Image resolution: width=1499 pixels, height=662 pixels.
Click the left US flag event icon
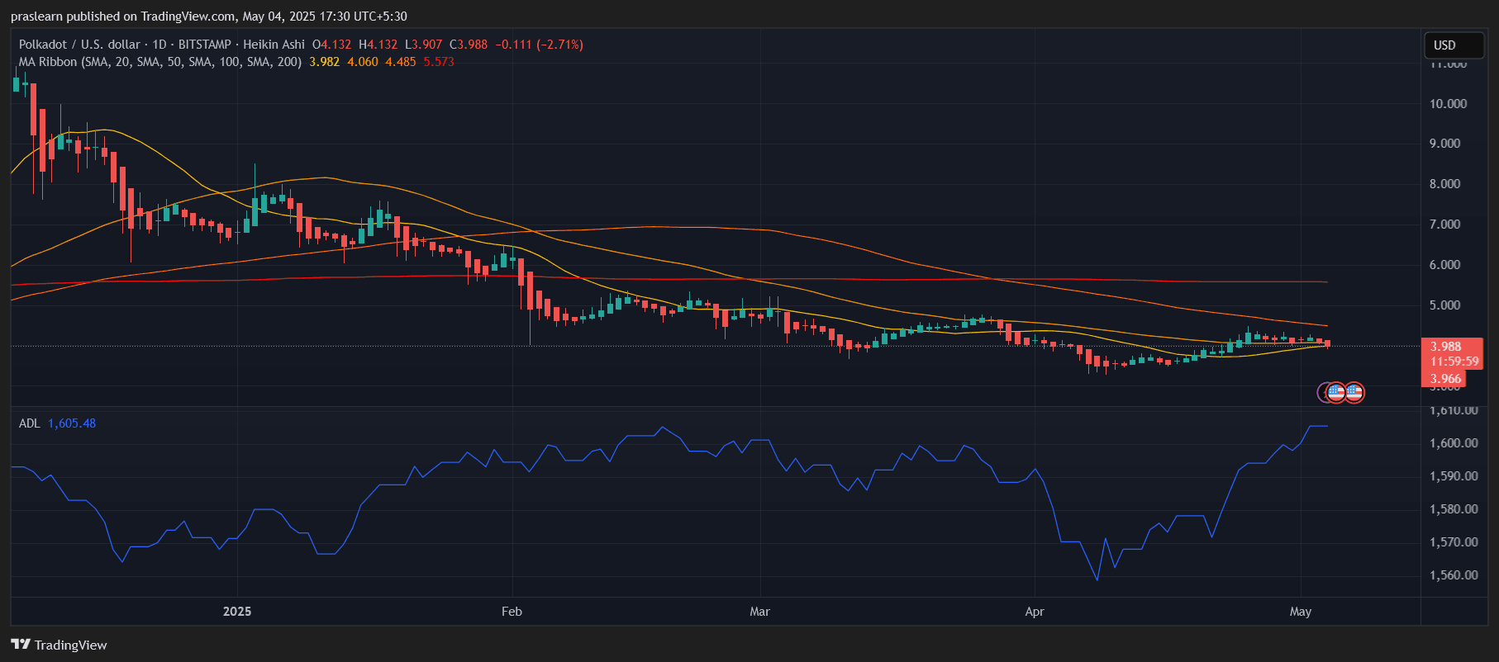[x=1335, y=392]
